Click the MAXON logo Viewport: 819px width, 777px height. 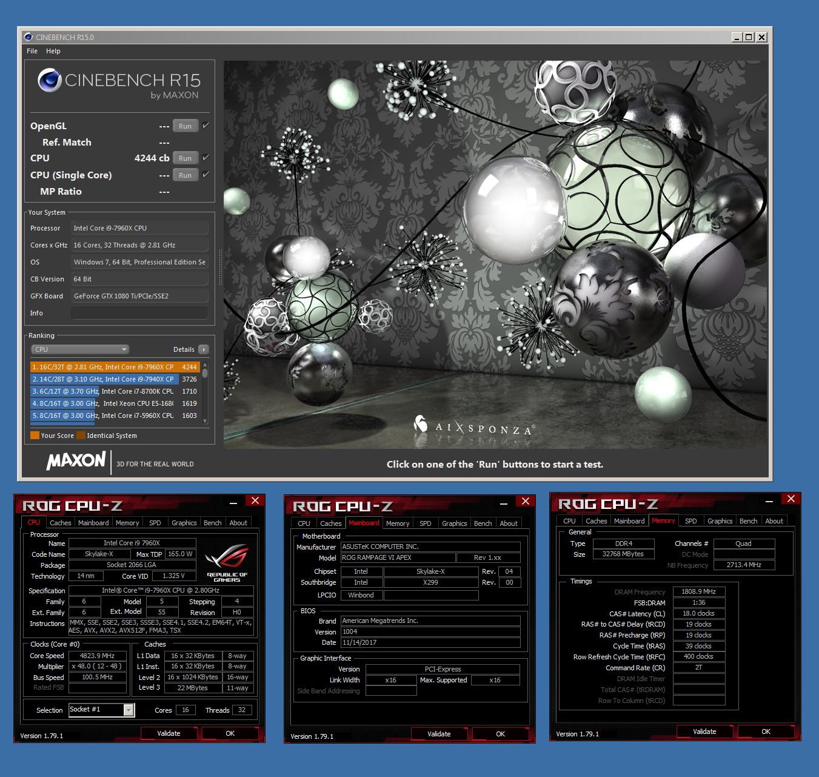[x=76, y=461]
